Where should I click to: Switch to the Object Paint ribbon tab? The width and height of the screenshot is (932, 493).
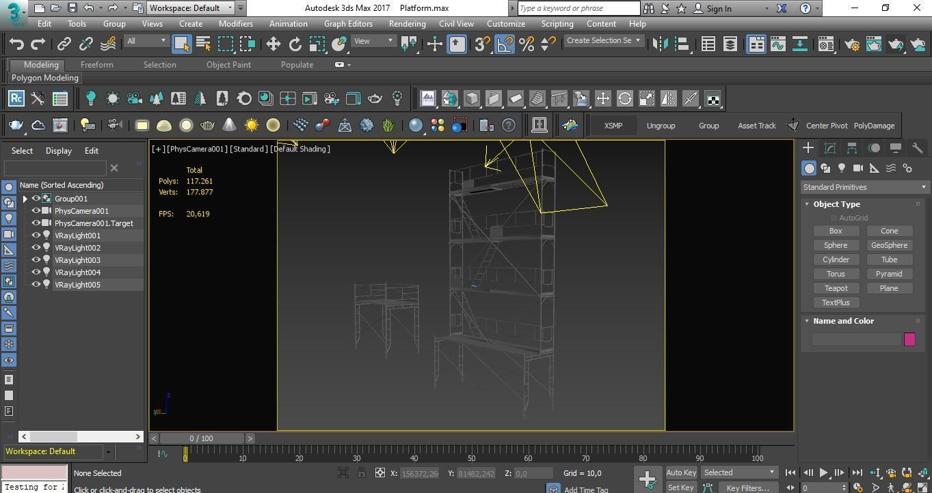[x=228, y=65]
